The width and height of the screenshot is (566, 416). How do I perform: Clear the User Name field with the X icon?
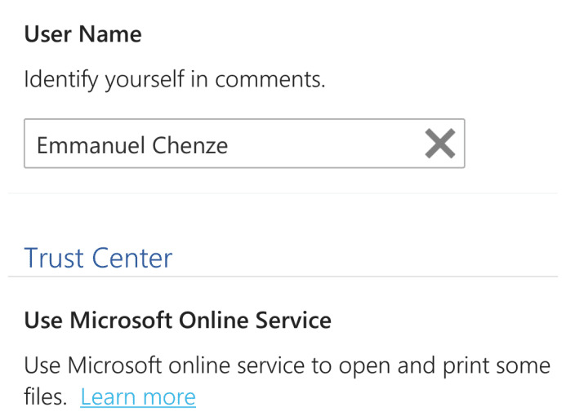click(440, 144)
